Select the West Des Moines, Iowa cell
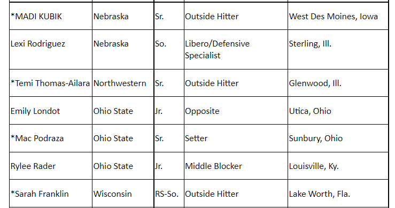Viewport: 395px width, 208px height. point(338,16)
